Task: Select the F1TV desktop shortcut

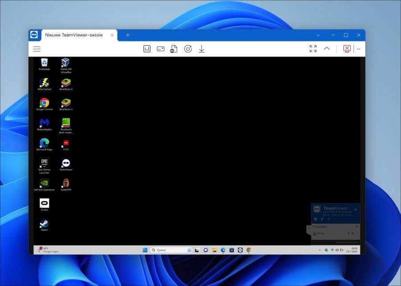Action: (66, 145)
